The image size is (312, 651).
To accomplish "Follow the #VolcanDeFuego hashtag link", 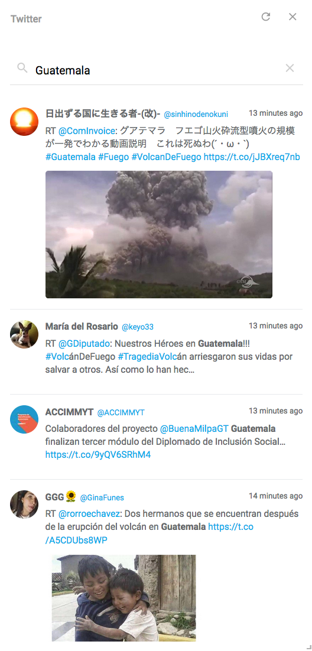I will 166,157.
